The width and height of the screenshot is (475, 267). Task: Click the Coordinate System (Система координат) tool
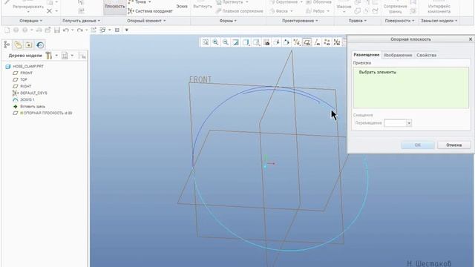[x=150, y=11]
